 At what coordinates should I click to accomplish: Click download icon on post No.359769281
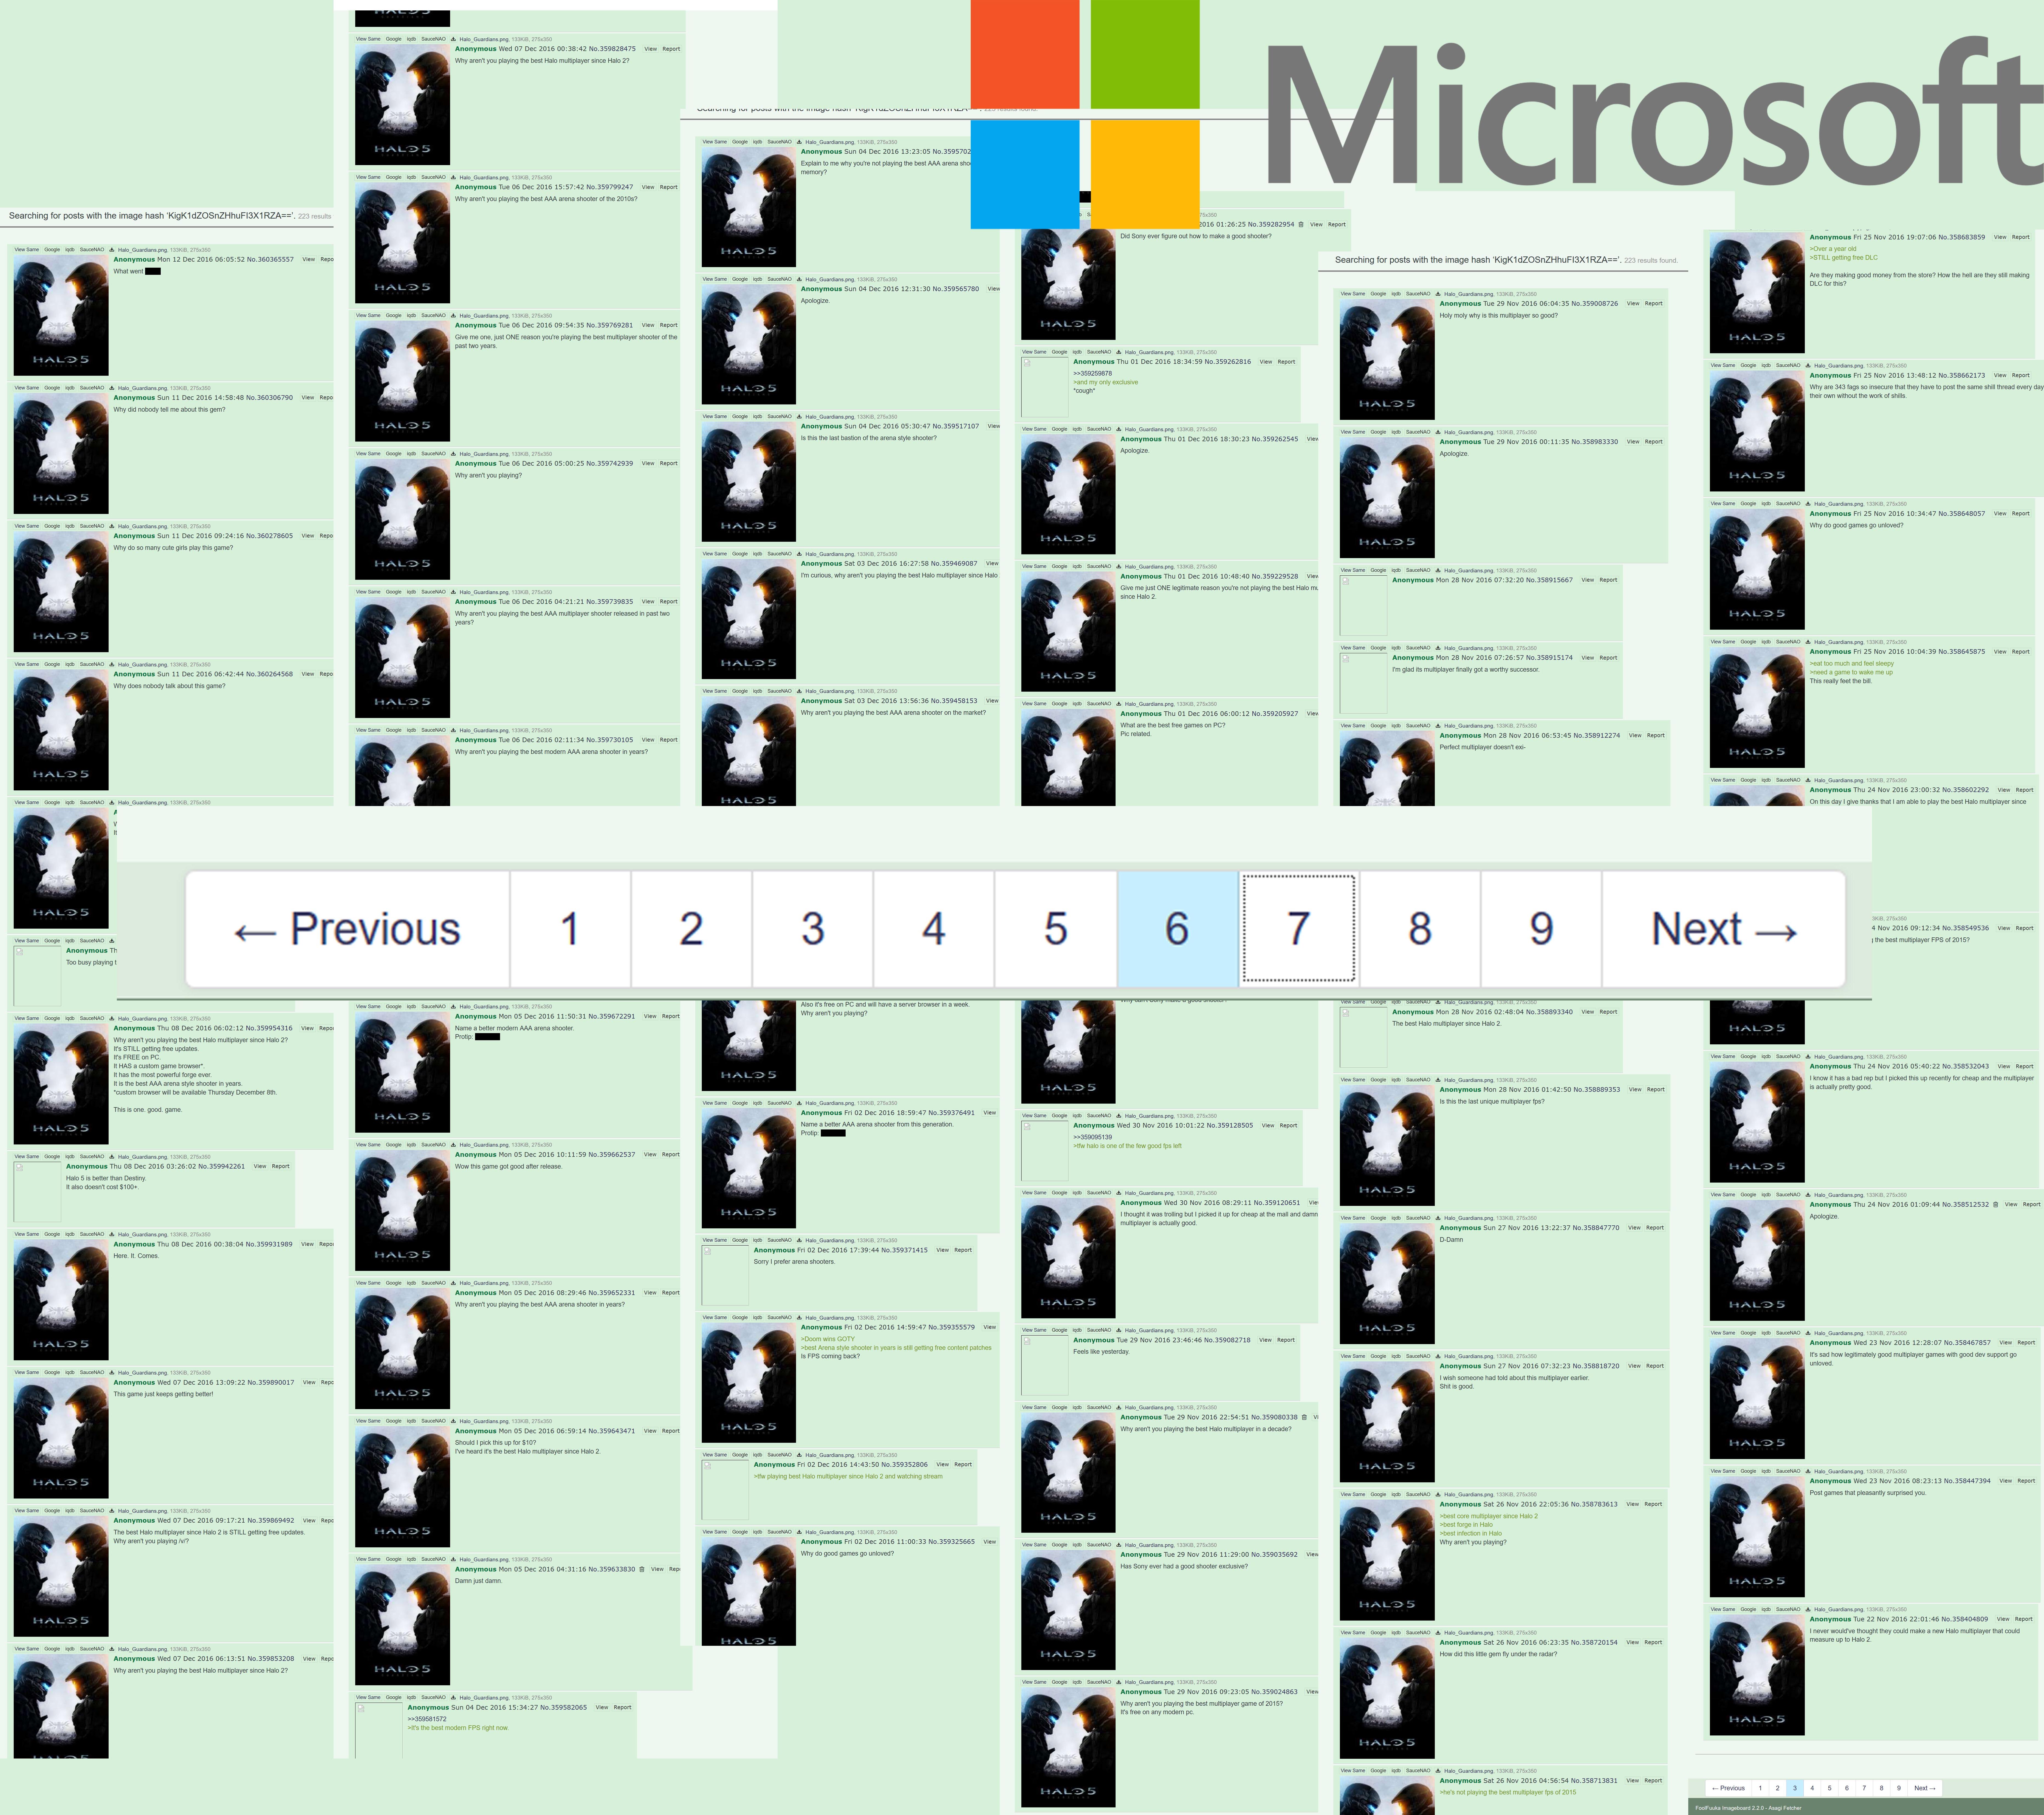pyautogui.click(x=453, y=316)
